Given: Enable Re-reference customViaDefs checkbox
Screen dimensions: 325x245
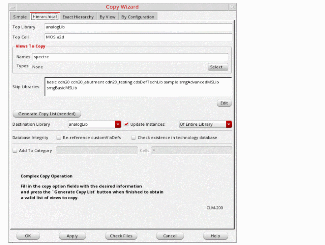Looking at the screenshot, I should click(x=59, y=138).
